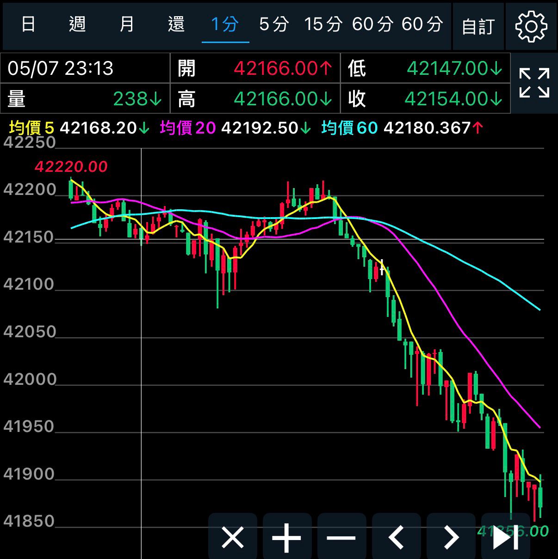Select the 月 monthly timeframe tab
Viewport: 558px width, 559px height.
coord(127,24)
